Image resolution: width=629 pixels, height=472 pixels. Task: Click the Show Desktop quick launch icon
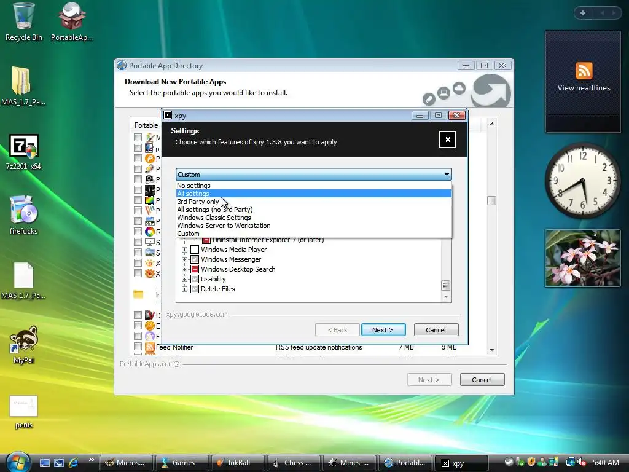(44, 463)
